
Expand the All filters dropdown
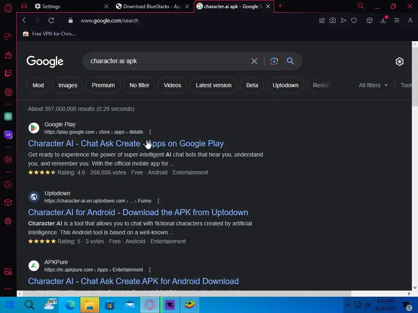[373, 85]
